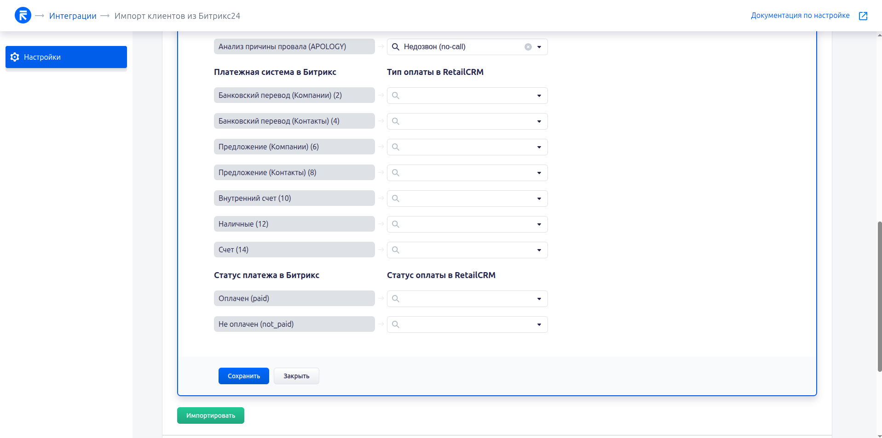The height and width of the screenshot is (438, 882).
Task: Open payment type dropdown for Предложение (Контакты)
Action: (x=539, y=173)
